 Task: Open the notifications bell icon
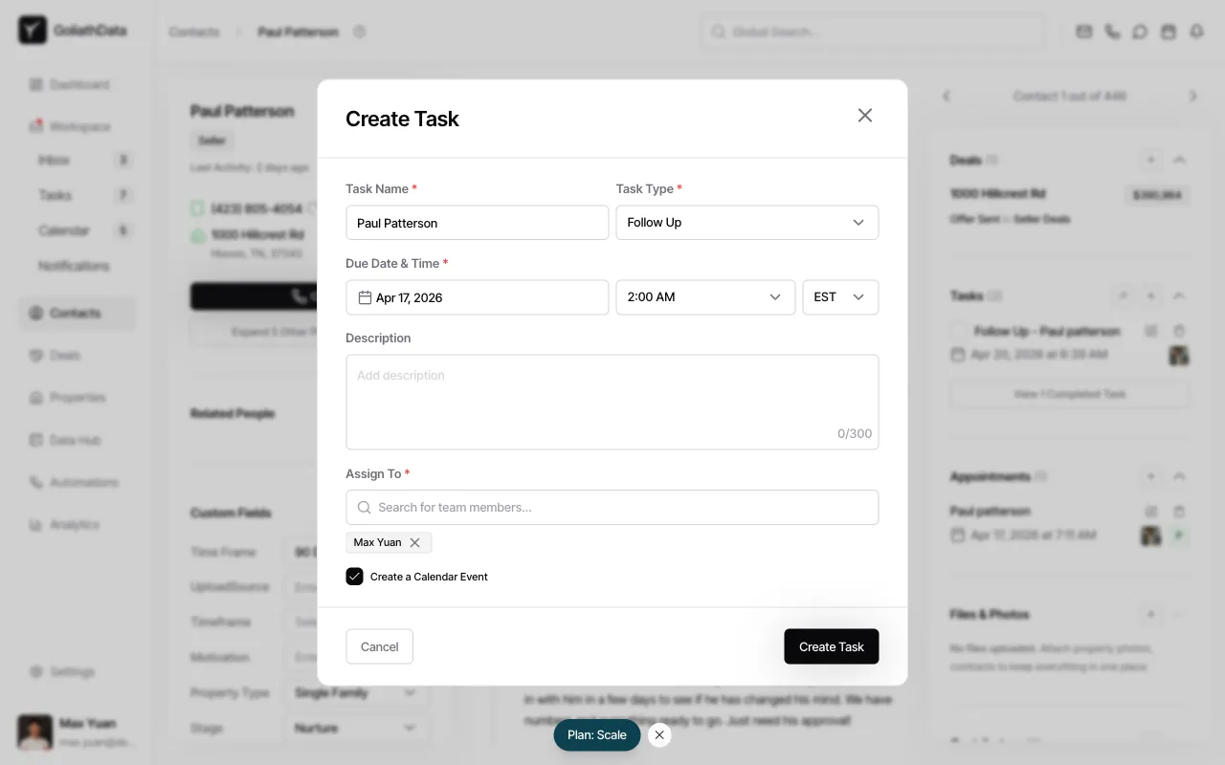tap(1197, 32)
